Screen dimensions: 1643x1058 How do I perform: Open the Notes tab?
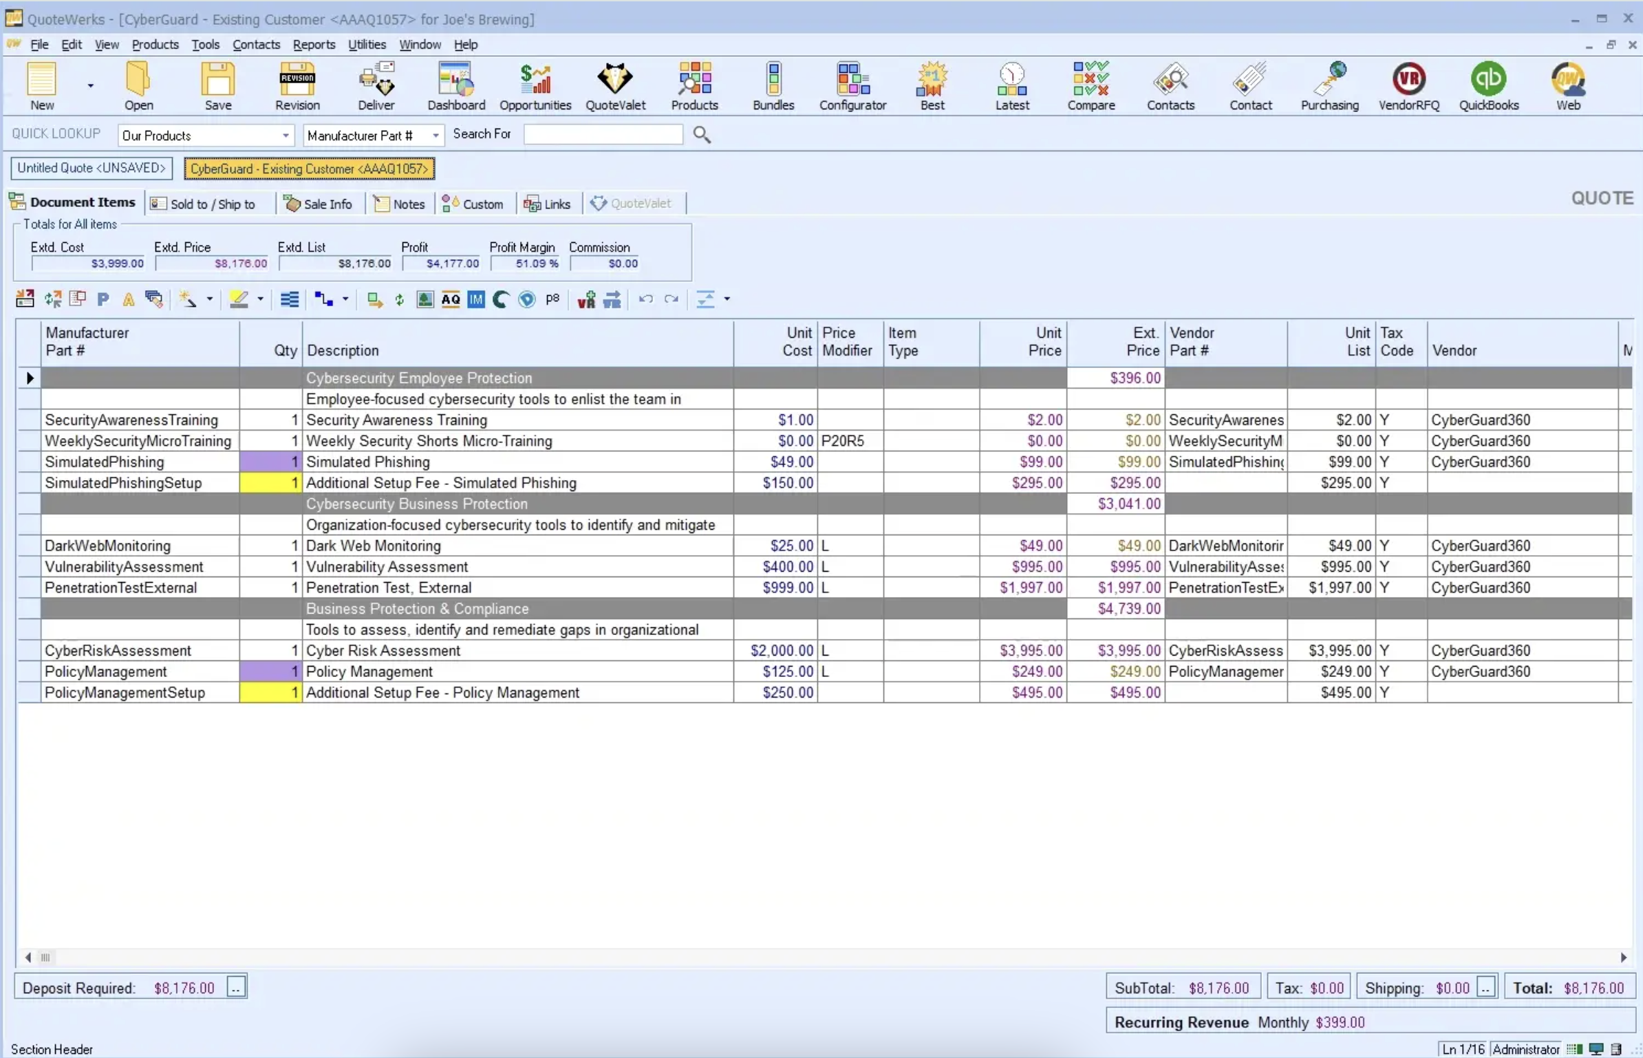[399, 204]
